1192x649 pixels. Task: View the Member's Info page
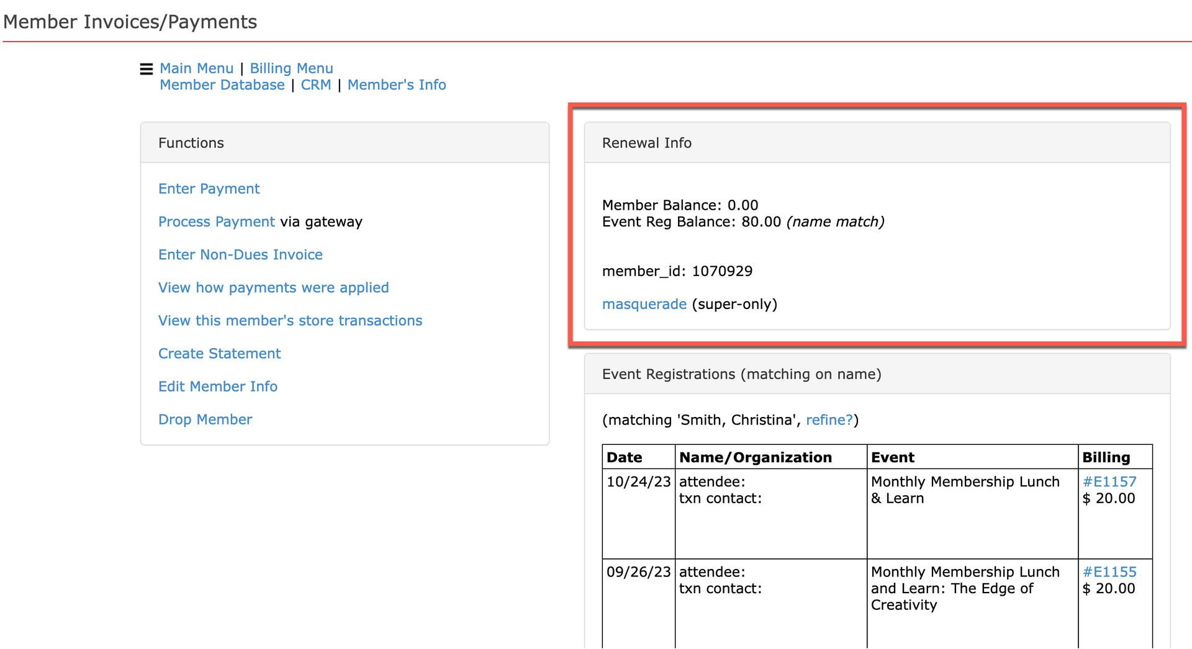[x=397, y=85]
